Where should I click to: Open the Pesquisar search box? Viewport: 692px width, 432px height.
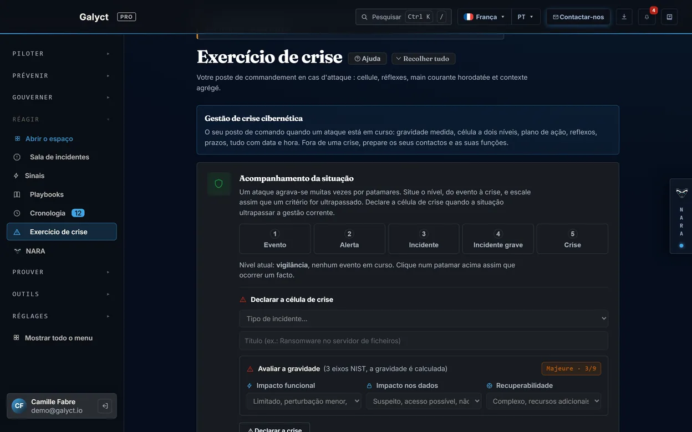403,17
